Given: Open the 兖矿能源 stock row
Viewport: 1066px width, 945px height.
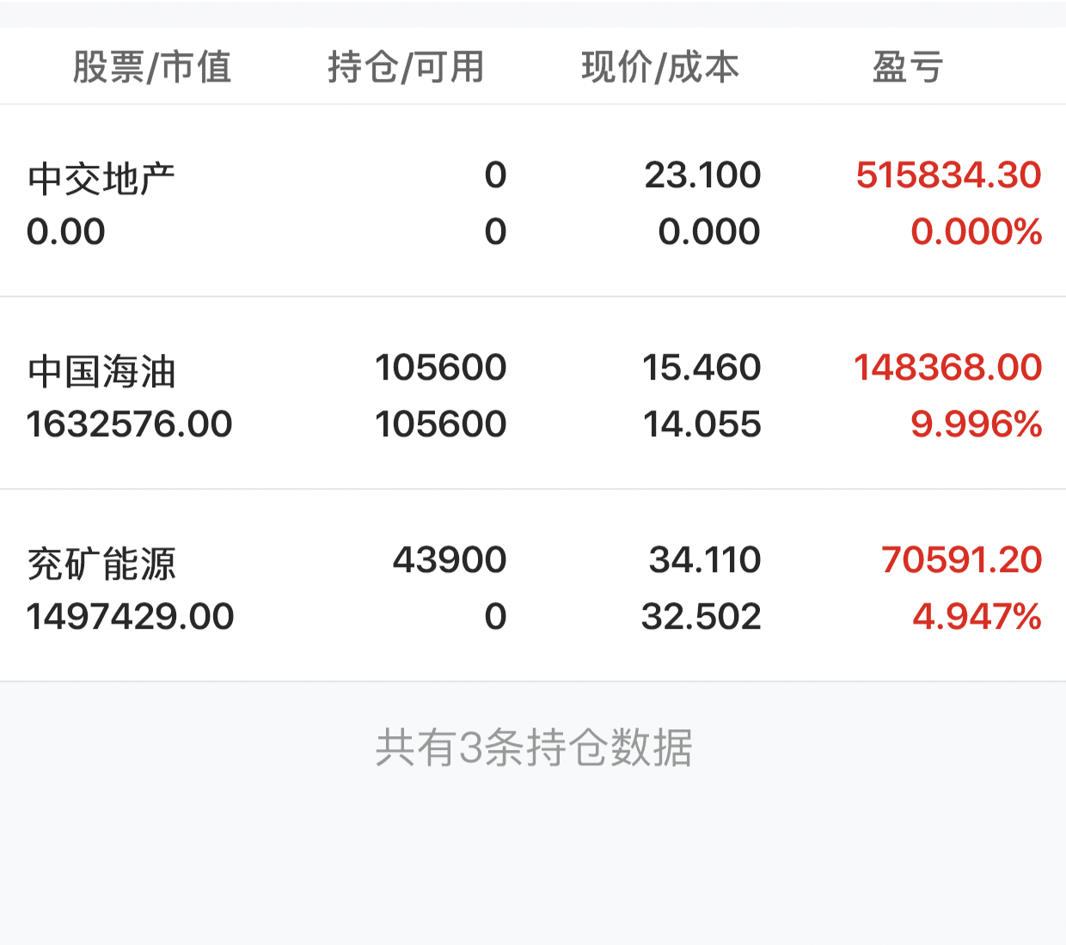Looking at the screenshot, I should click(533, 587).
